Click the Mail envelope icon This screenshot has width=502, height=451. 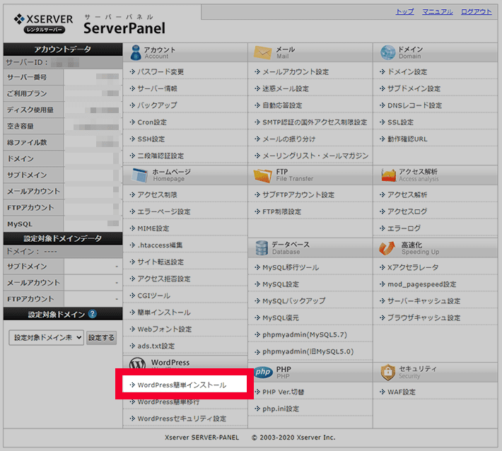coord(262,52)
